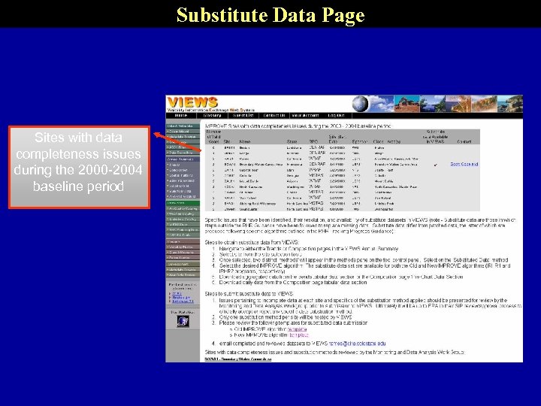Screen dimensions: 541x406
Task: Select the Washington state table cell
Action: click(x=295, y=186)
